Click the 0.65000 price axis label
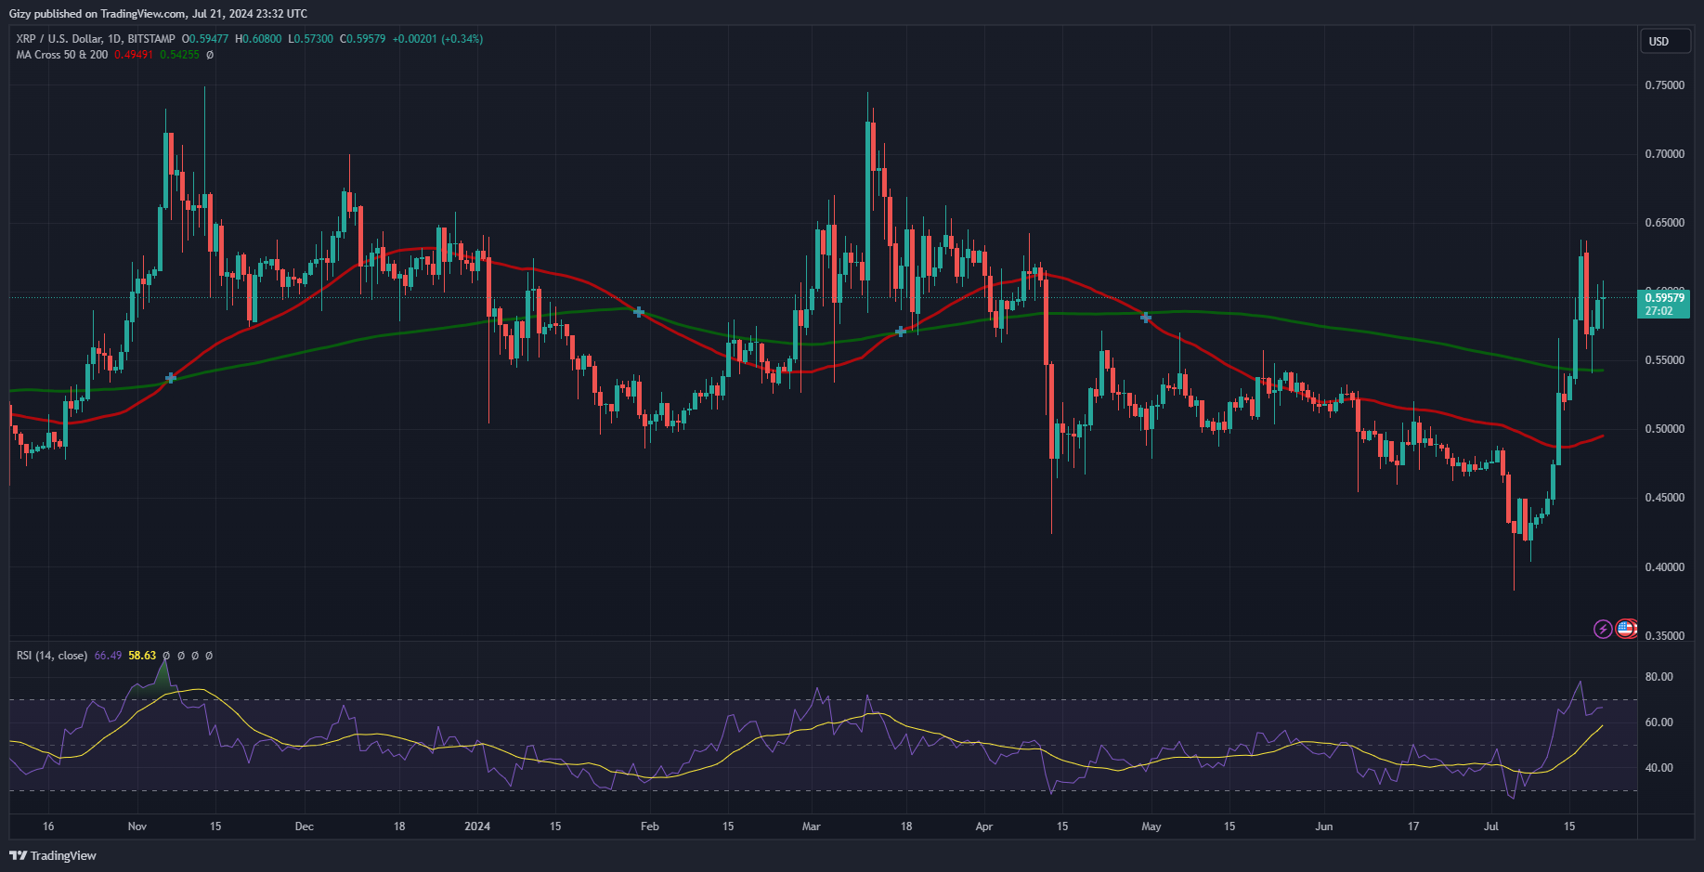 click(x=1665, y=223)
